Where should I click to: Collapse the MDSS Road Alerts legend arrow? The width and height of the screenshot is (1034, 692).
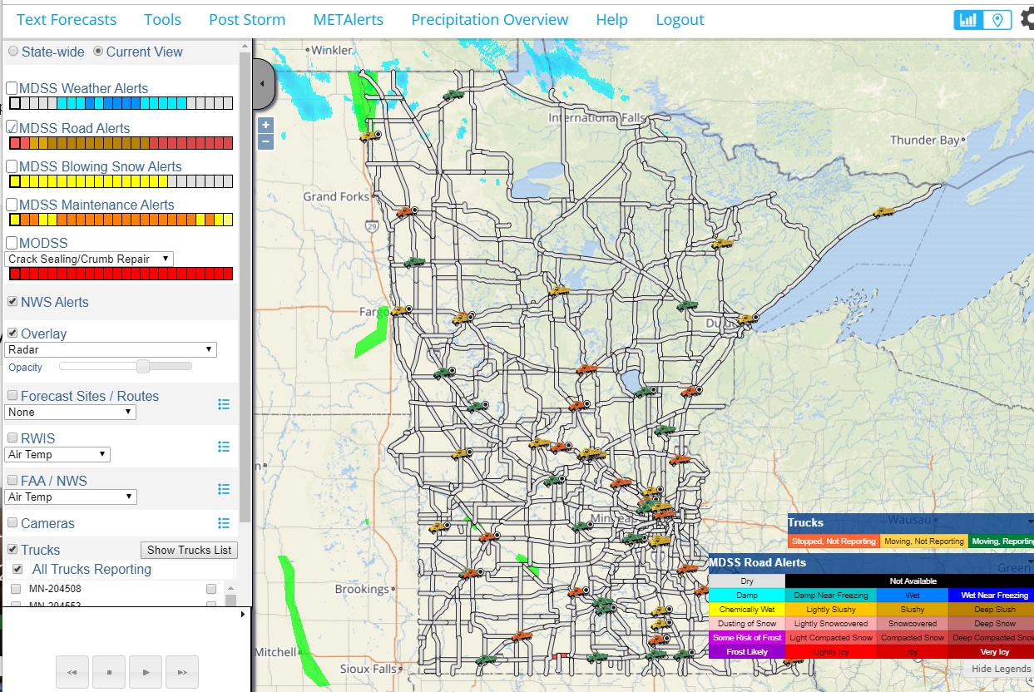pyautogui.click(x=1030, y=562)
